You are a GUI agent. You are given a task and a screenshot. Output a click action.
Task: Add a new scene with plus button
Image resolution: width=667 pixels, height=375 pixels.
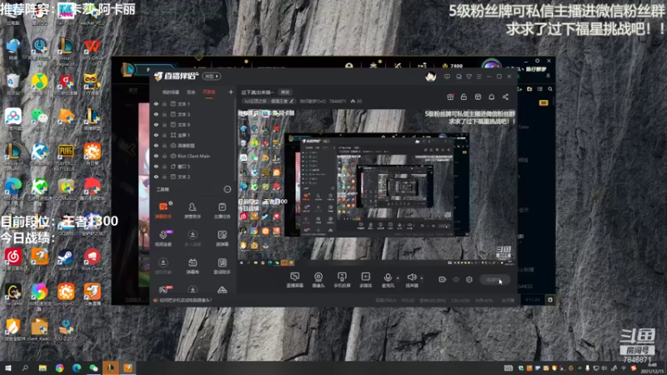coord(231,92)
